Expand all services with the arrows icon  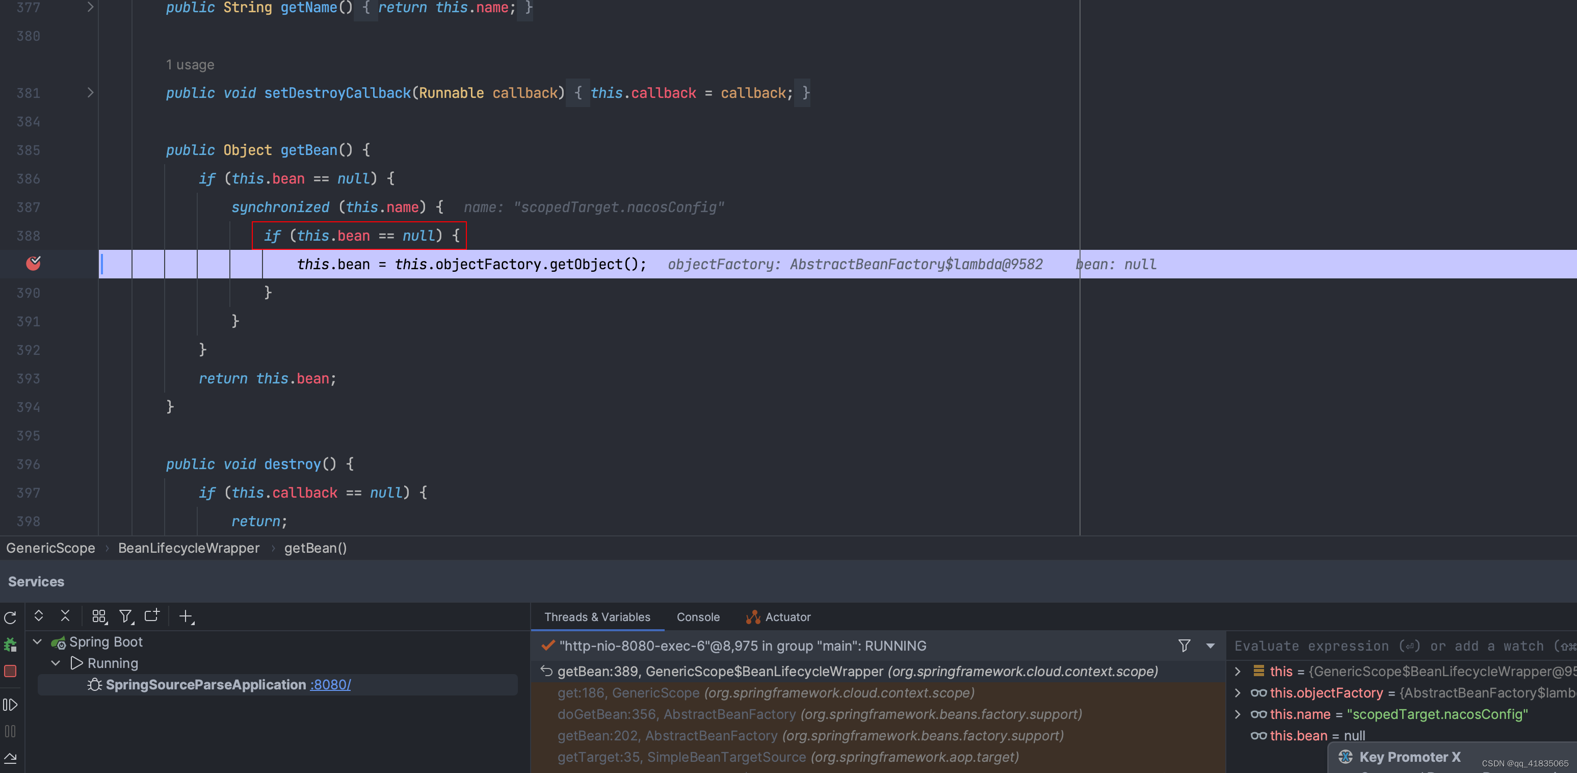(39, 615)
